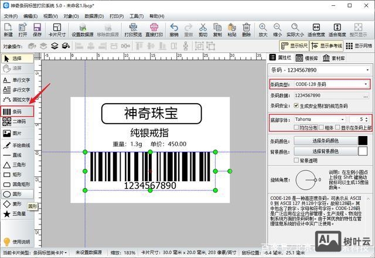Check 显示在条码上部 option
This screenshot has width=375, height=258.
tap(337, 127)
